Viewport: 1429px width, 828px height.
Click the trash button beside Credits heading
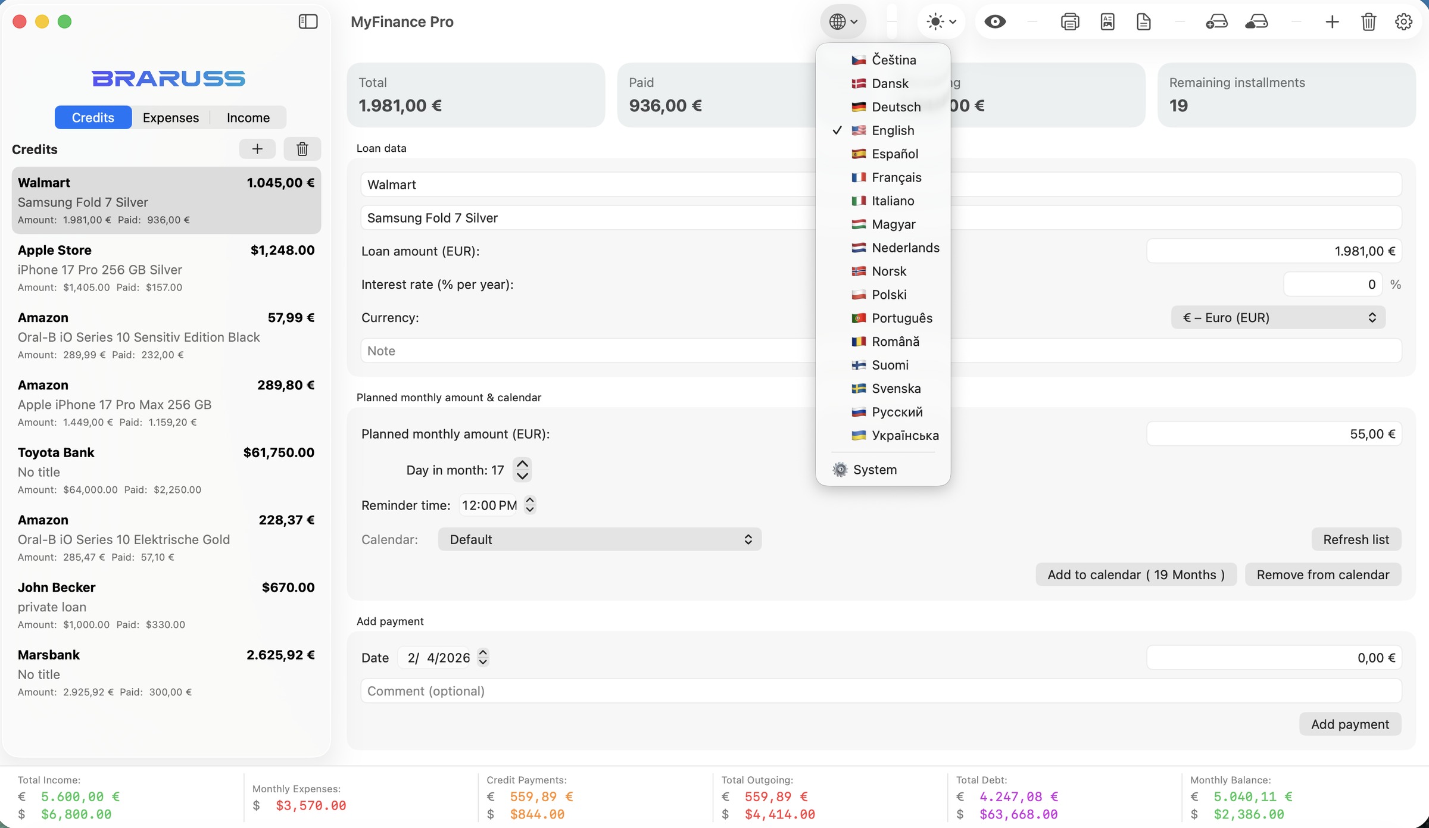coord(302,149)
